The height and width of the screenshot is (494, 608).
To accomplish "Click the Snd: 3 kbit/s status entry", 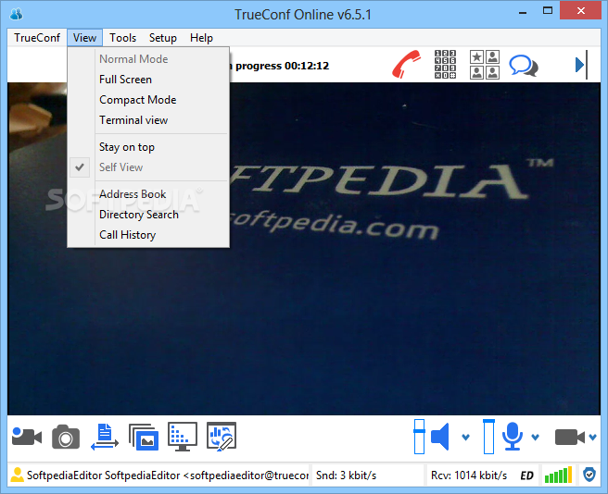I will tap(346, 475).
